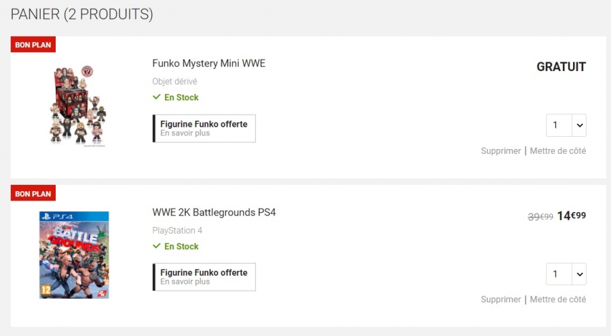Remove WWE 2K Battlegrounds PS4 via Supprimer

[500, 299]
